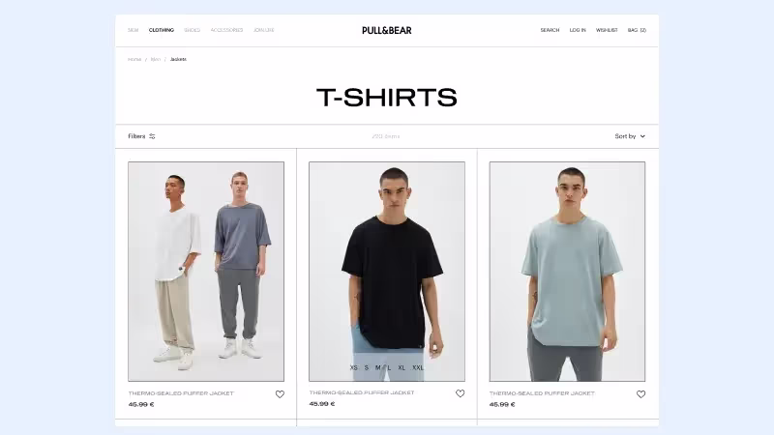
Task: Open the Clothing menu item
Action: coord(162,30)
